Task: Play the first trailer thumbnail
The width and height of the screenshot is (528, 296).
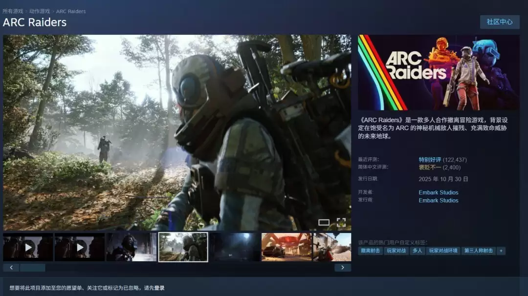Action: click(28, 247)
